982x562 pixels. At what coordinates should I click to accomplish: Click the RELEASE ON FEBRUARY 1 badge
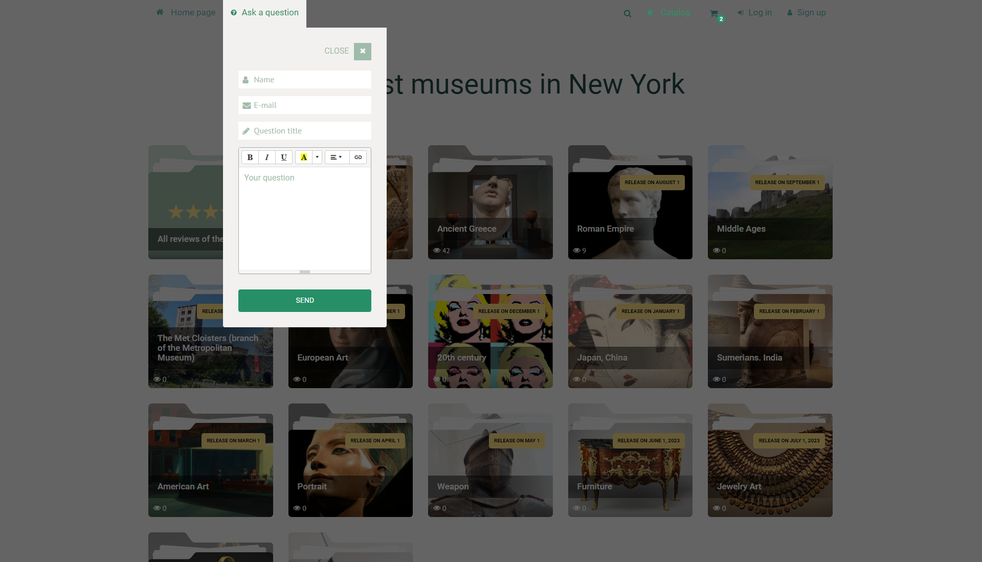pos(789,311)
